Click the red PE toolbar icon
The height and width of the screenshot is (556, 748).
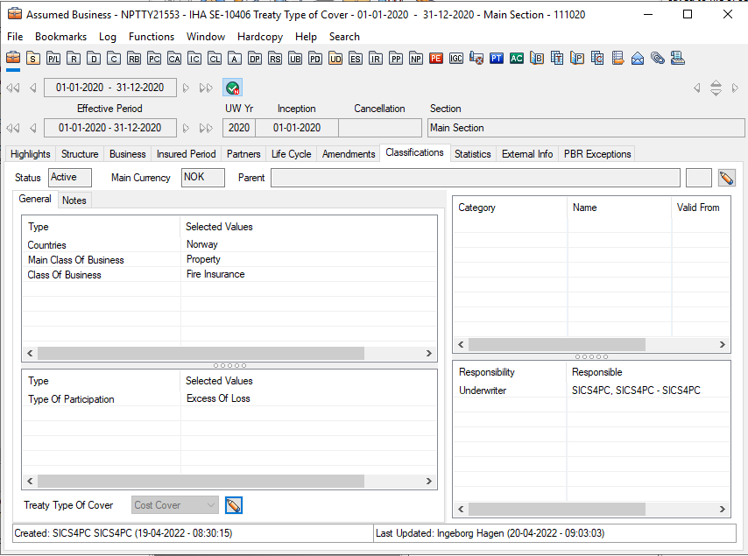pos(436,59)
